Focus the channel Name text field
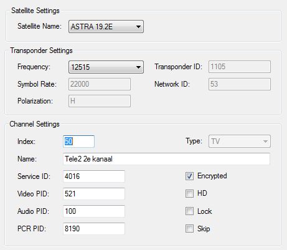The image size is (287, 250). coord(166,159)
